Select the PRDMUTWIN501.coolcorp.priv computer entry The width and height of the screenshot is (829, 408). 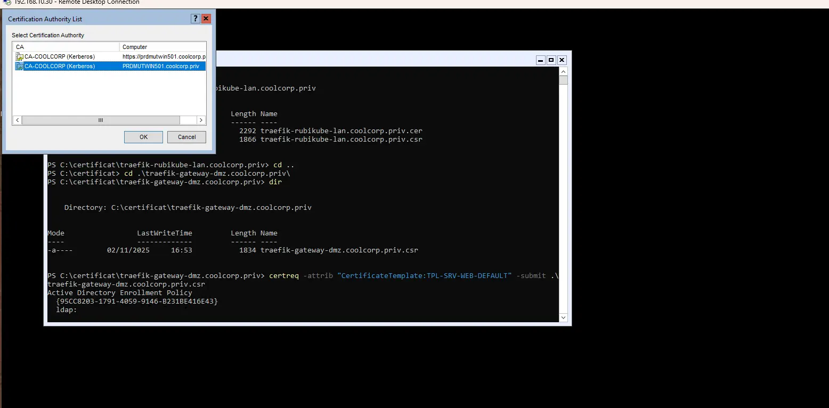click(160, 67)
